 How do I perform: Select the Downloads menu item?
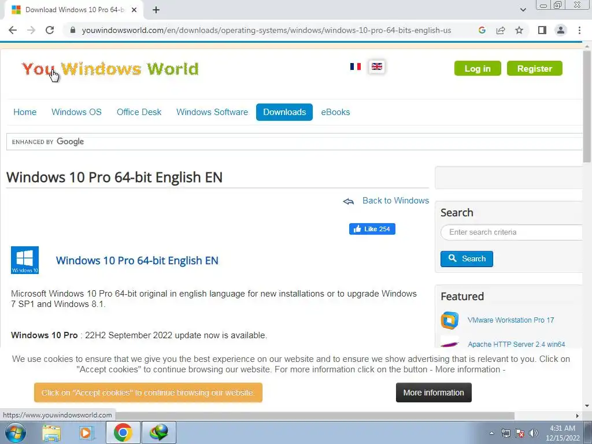coord(284,112)
